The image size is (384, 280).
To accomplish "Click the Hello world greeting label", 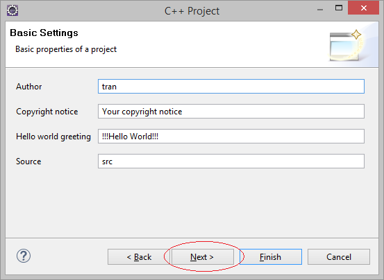I will click(x=53, y=137).
